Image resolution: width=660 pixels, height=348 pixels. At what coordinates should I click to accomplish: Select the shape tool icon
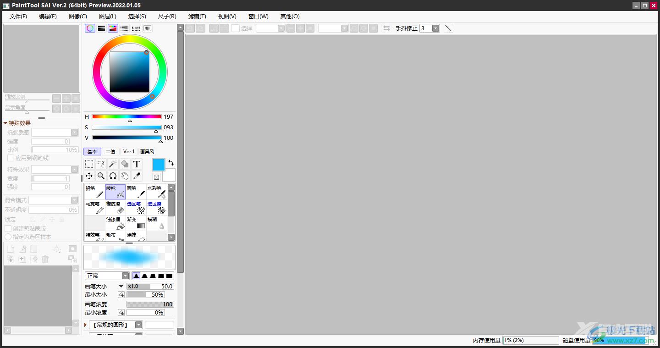tap(125, 164)
